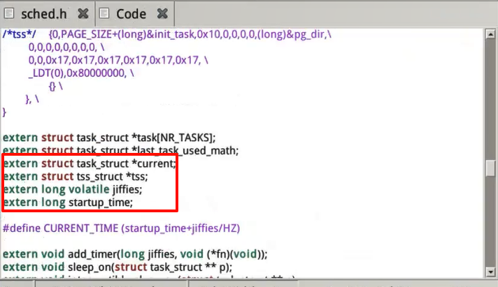This screenshot has width=498, height=287.
Task: Open the Code tab
Action: (131, 13)
